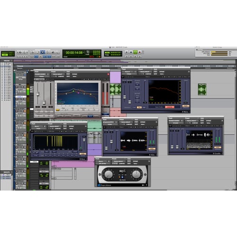Click the target icon in SPL De-Verb header
The height and width of the screenshot is (237, 237).
[x=149, y=161]
